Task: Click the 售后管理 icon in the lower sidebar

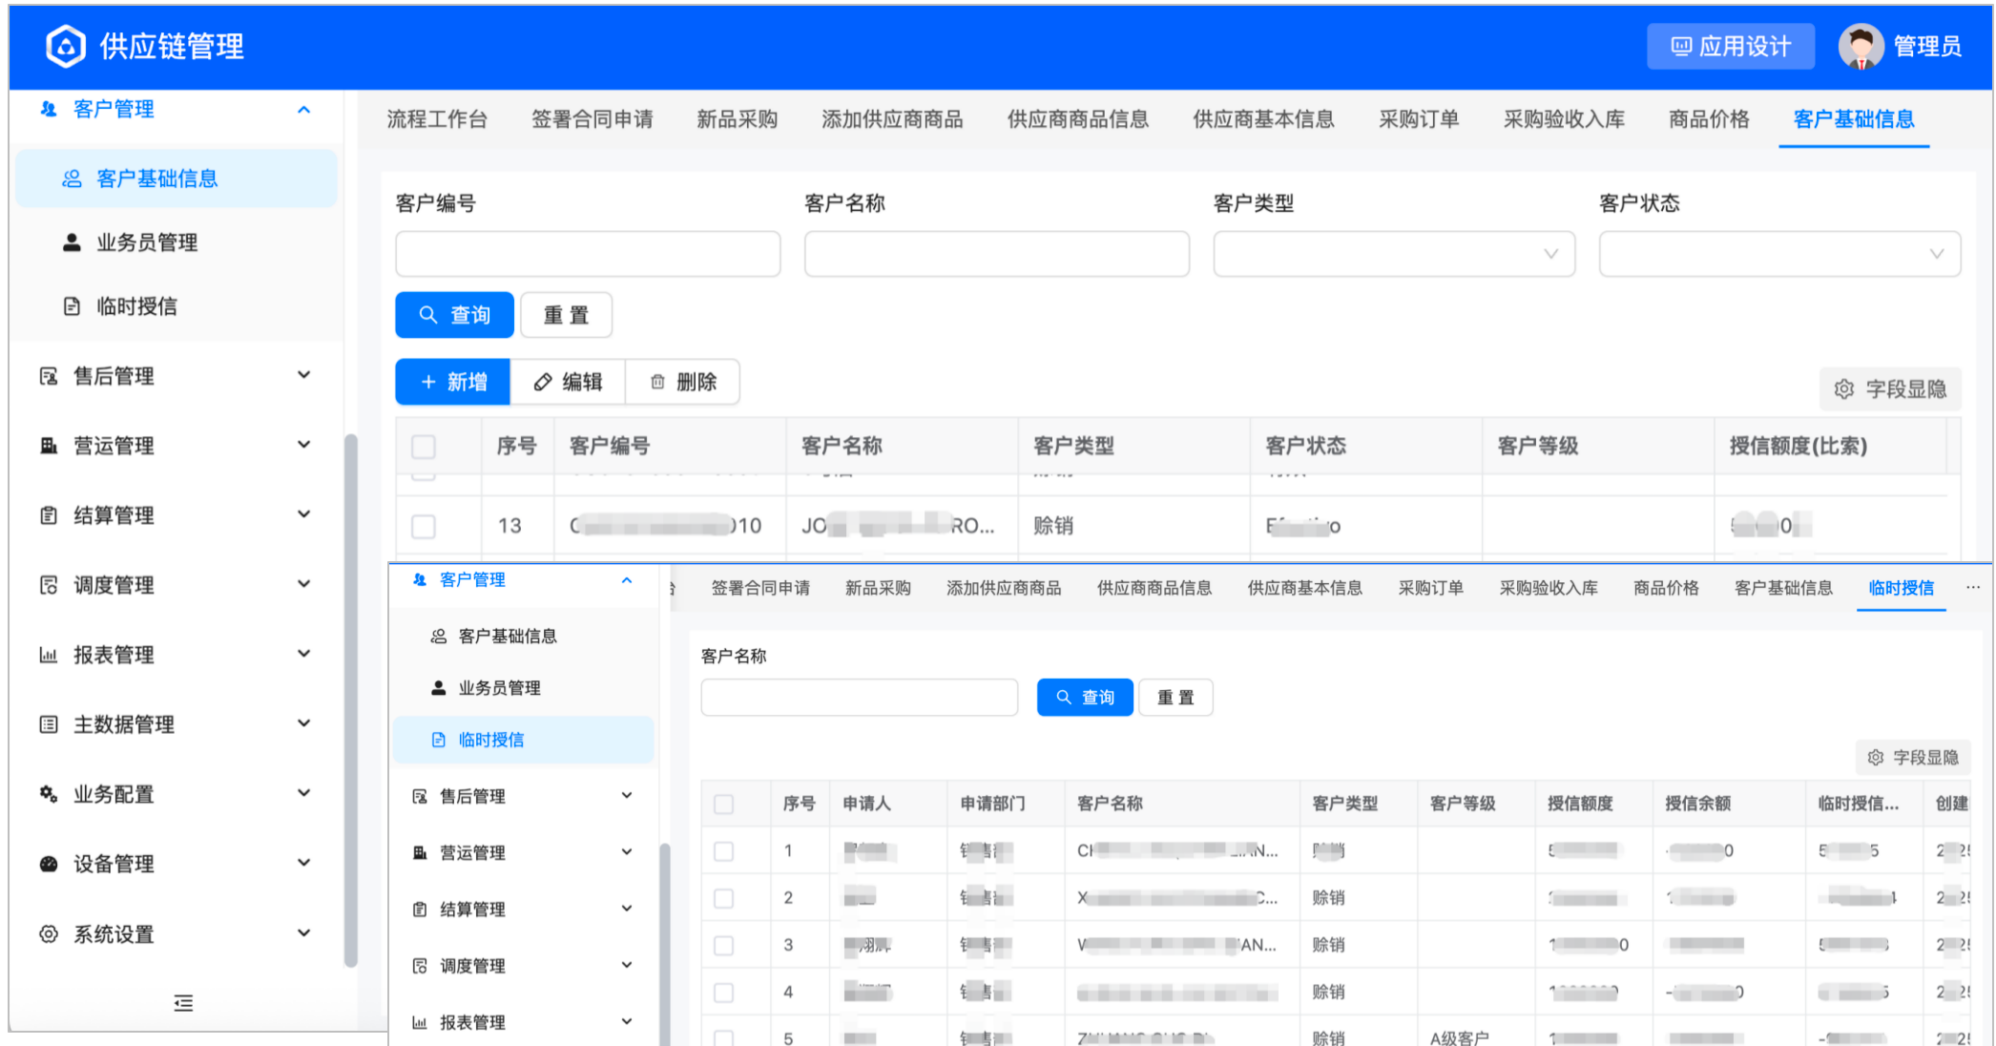Action: [419, 796]
